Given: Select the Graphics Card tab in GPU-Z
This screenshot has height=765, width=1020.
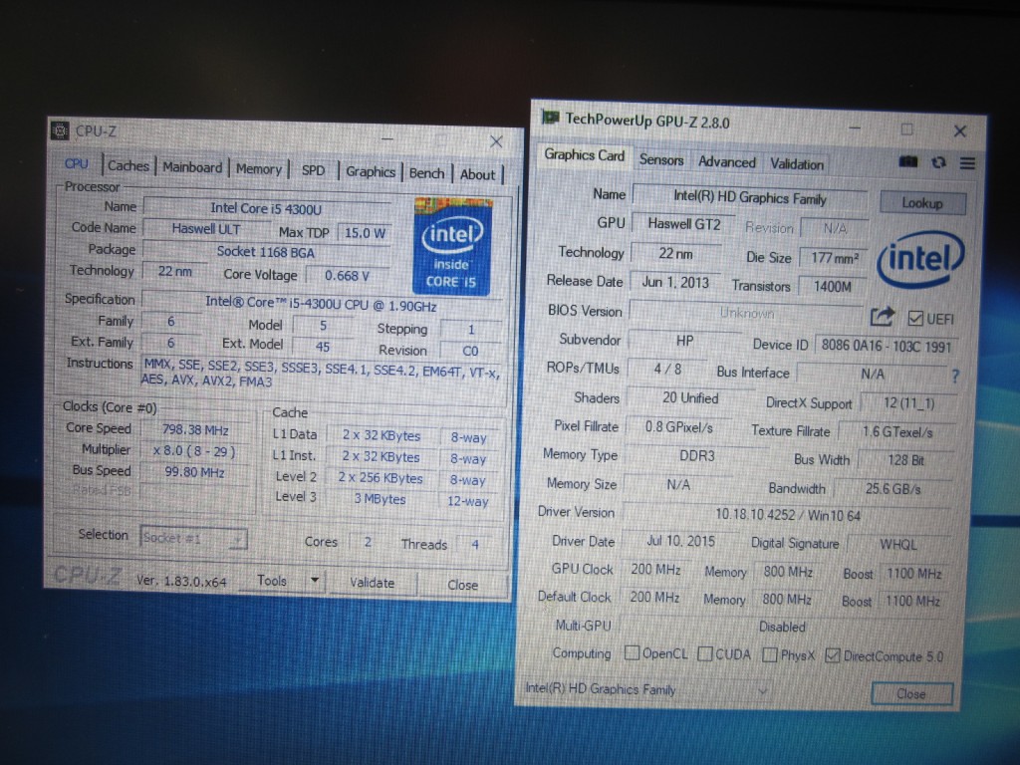Looking at the screenshot, I should (x=584, y=155).
